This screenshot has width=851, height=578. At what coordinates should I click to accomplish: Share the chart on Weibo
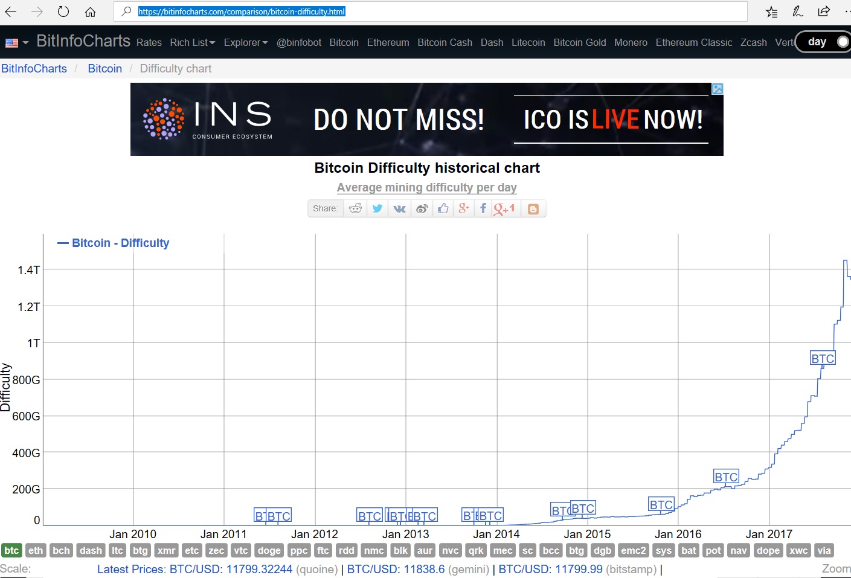tap(422, 208)
